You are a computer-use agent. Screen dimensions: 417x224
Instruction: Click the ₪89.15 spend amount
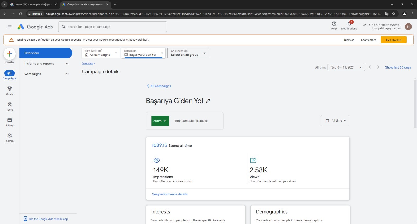pyautogui.click(x=160, y=145)
